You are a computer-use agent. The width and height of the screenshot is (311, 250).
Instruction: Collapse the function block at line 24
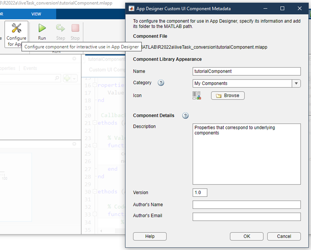click(x=95, y=145)
